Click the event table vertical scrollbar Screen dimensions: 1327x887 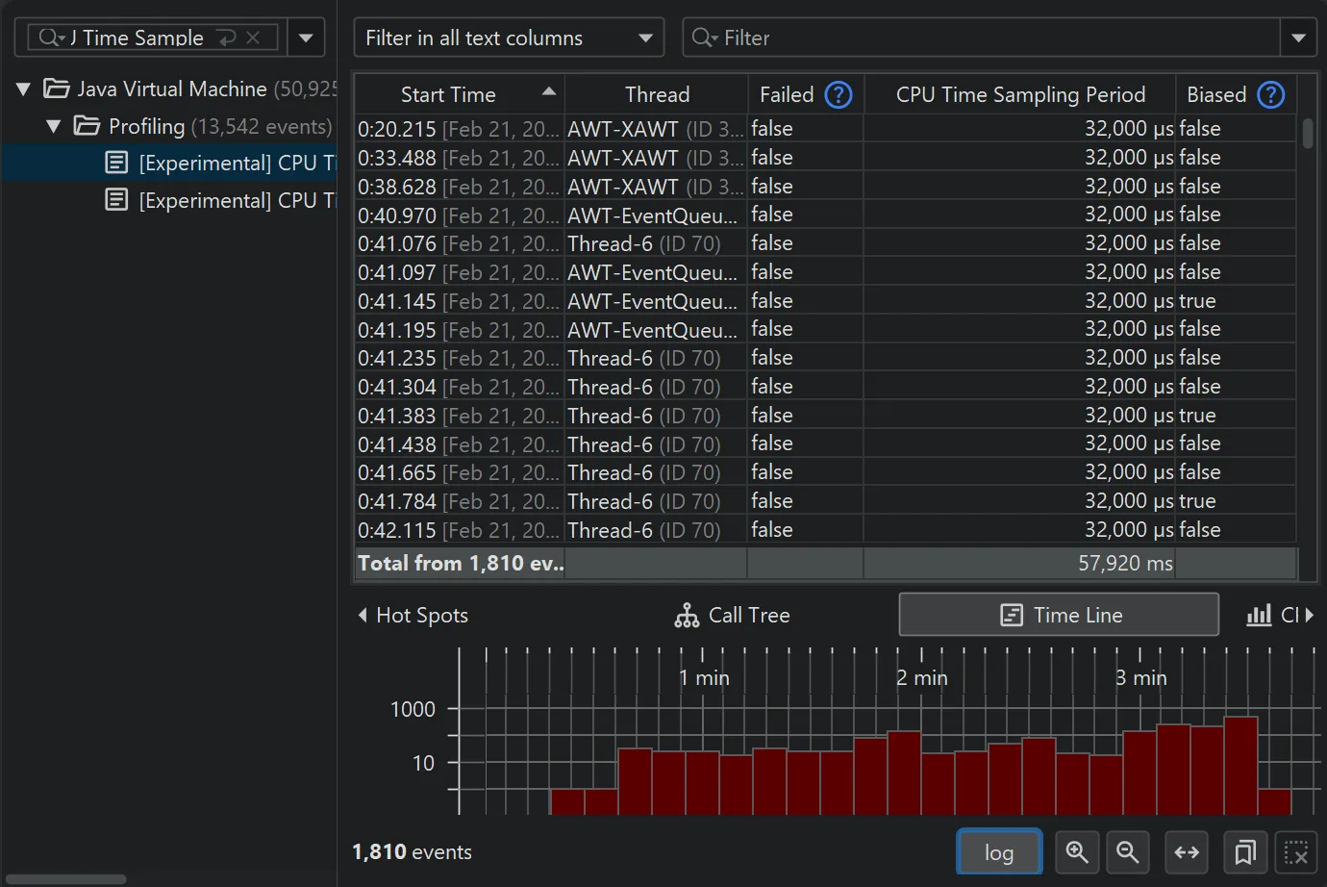pyautogui.click(x=1308, y=133)
